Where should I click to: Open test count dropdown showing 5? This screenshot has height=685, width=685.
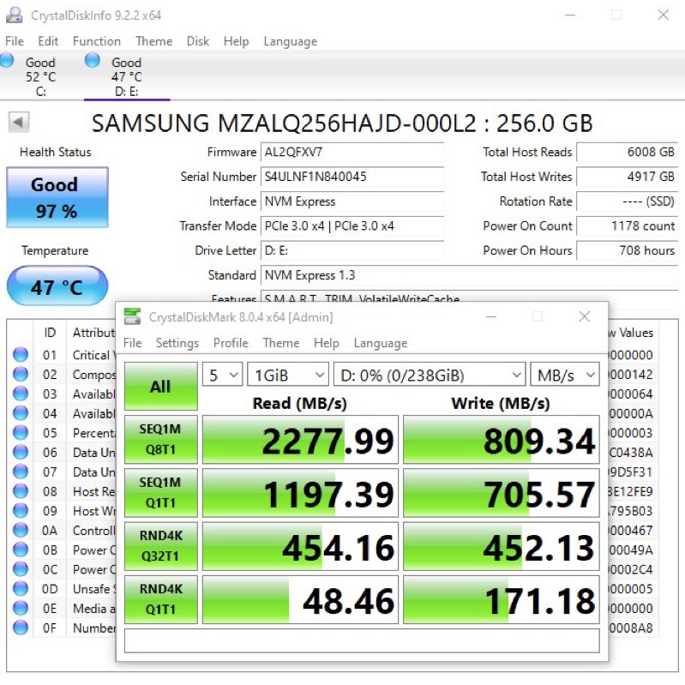(x=222, y=375)
